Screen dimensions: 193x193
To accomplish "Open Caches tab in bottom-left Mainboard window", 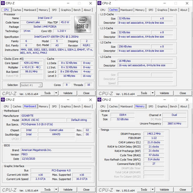I will click(17, 107).
